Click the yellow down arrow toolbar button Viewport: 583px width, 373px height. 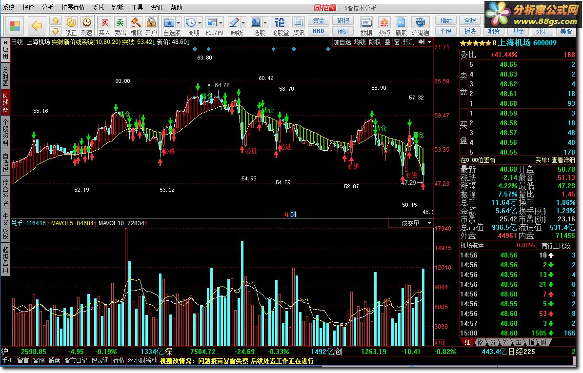click(x=56, y=31)
